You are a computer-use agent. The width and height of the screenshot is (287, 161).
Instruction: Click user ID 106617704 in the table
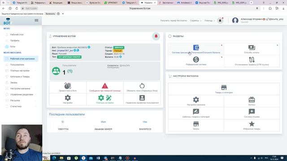pyautogui.click(x=63, y=129)
